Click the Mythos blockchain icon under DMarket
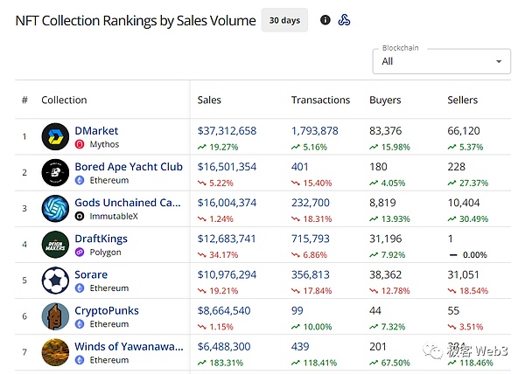This screenshot has height=374, width=525. pyautogui.click(x=80, y=144)
